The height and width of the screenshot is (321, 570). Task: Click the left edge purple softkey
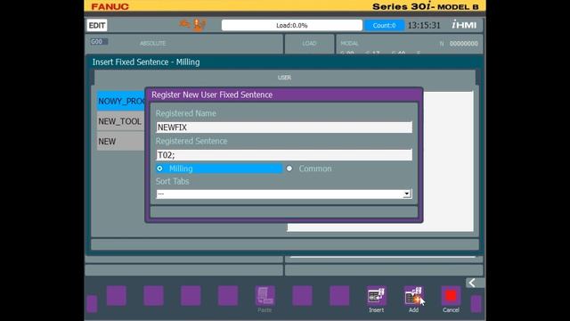point(92,304)
